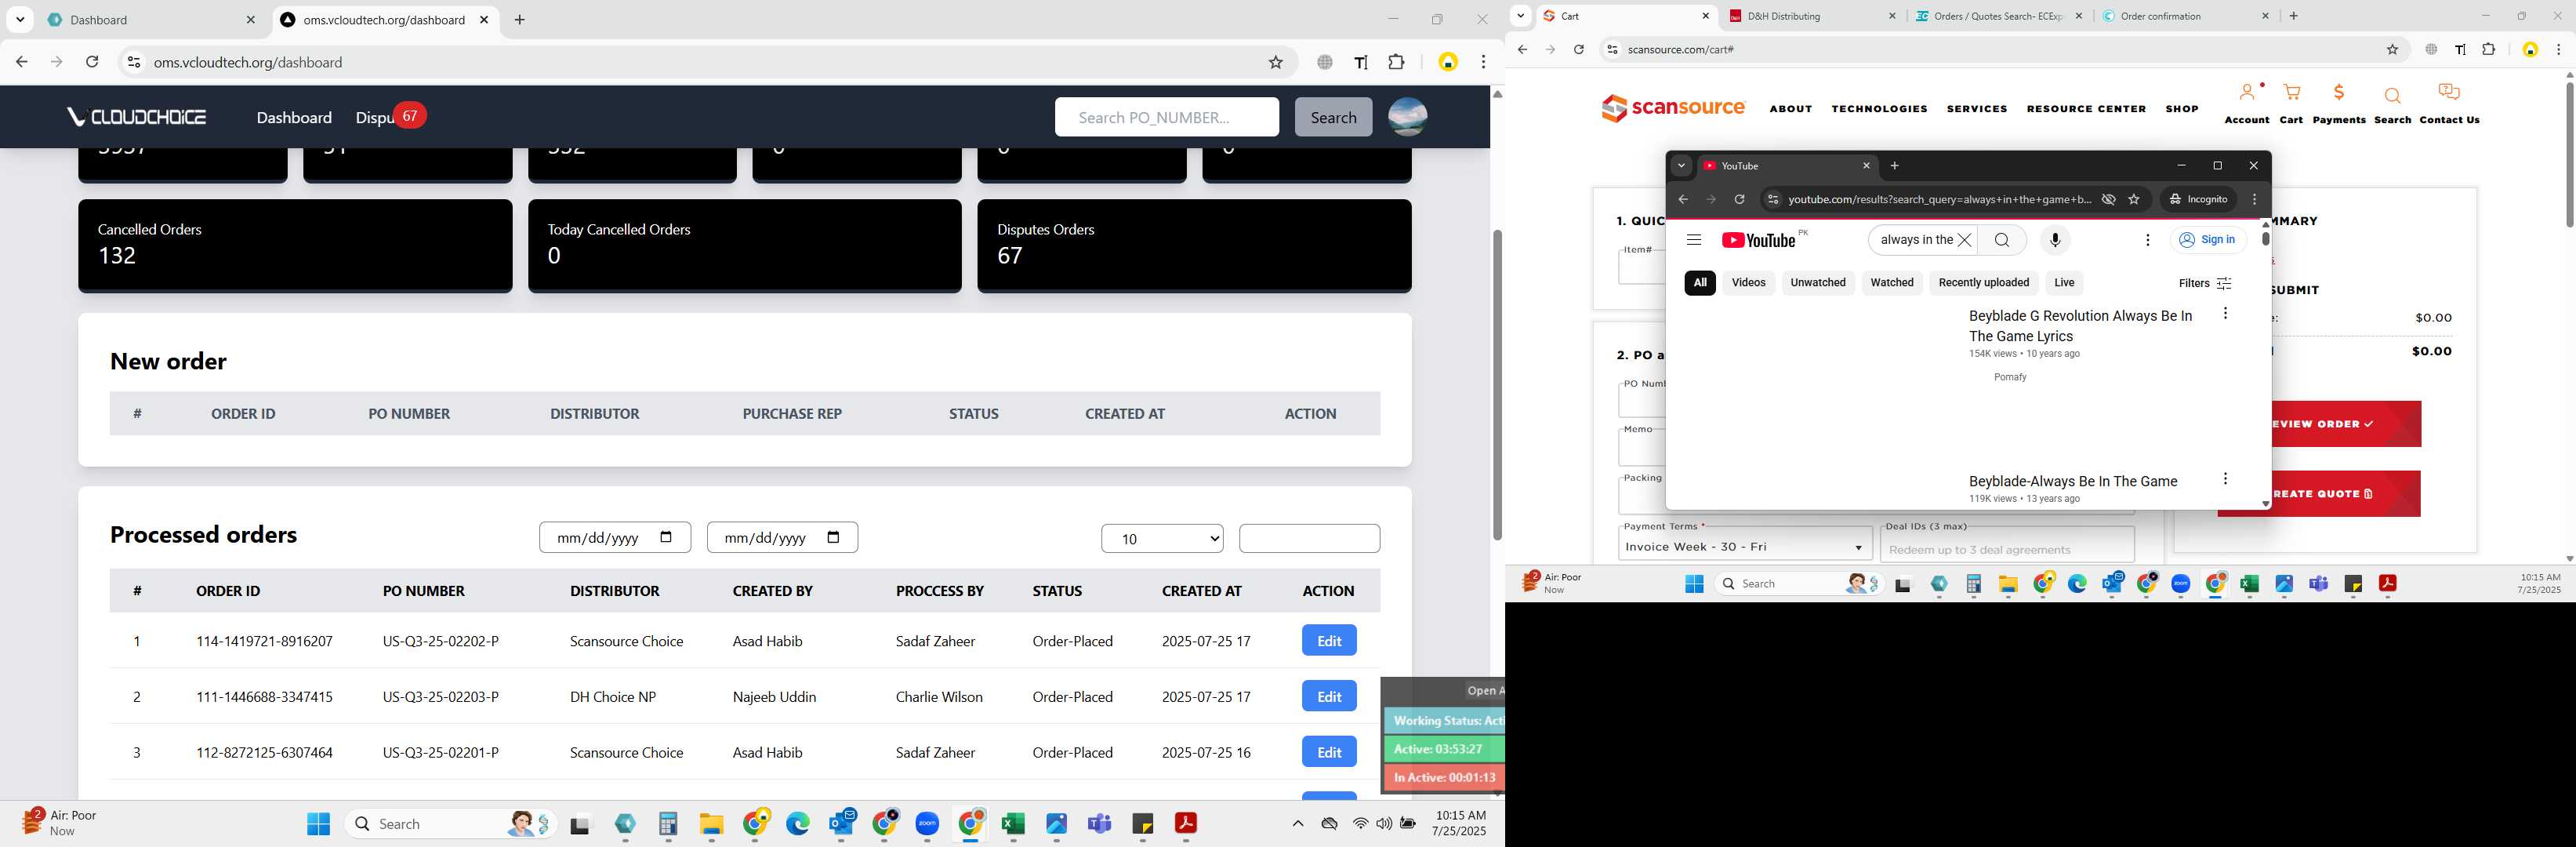2576x847 pixels.
Task: Open Extensions puzzle icon in OMS dashboard window
Action: (x=1396, y=62)
